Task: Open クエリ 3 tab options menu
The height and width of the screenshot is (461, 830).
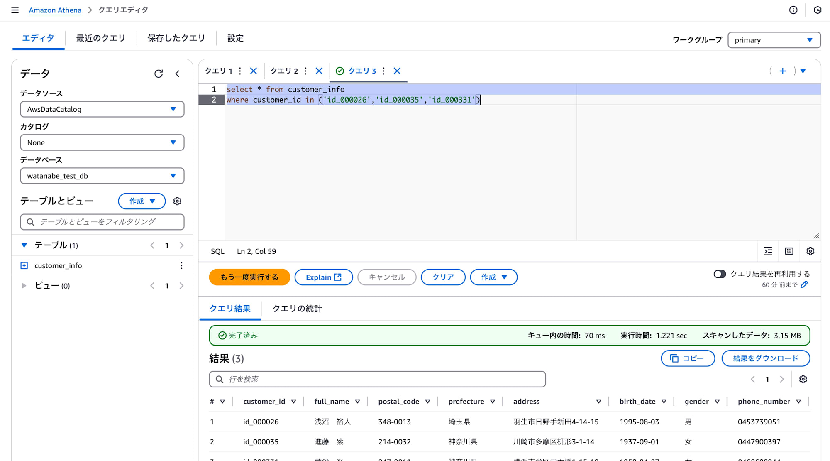Action: coord(383,71)
